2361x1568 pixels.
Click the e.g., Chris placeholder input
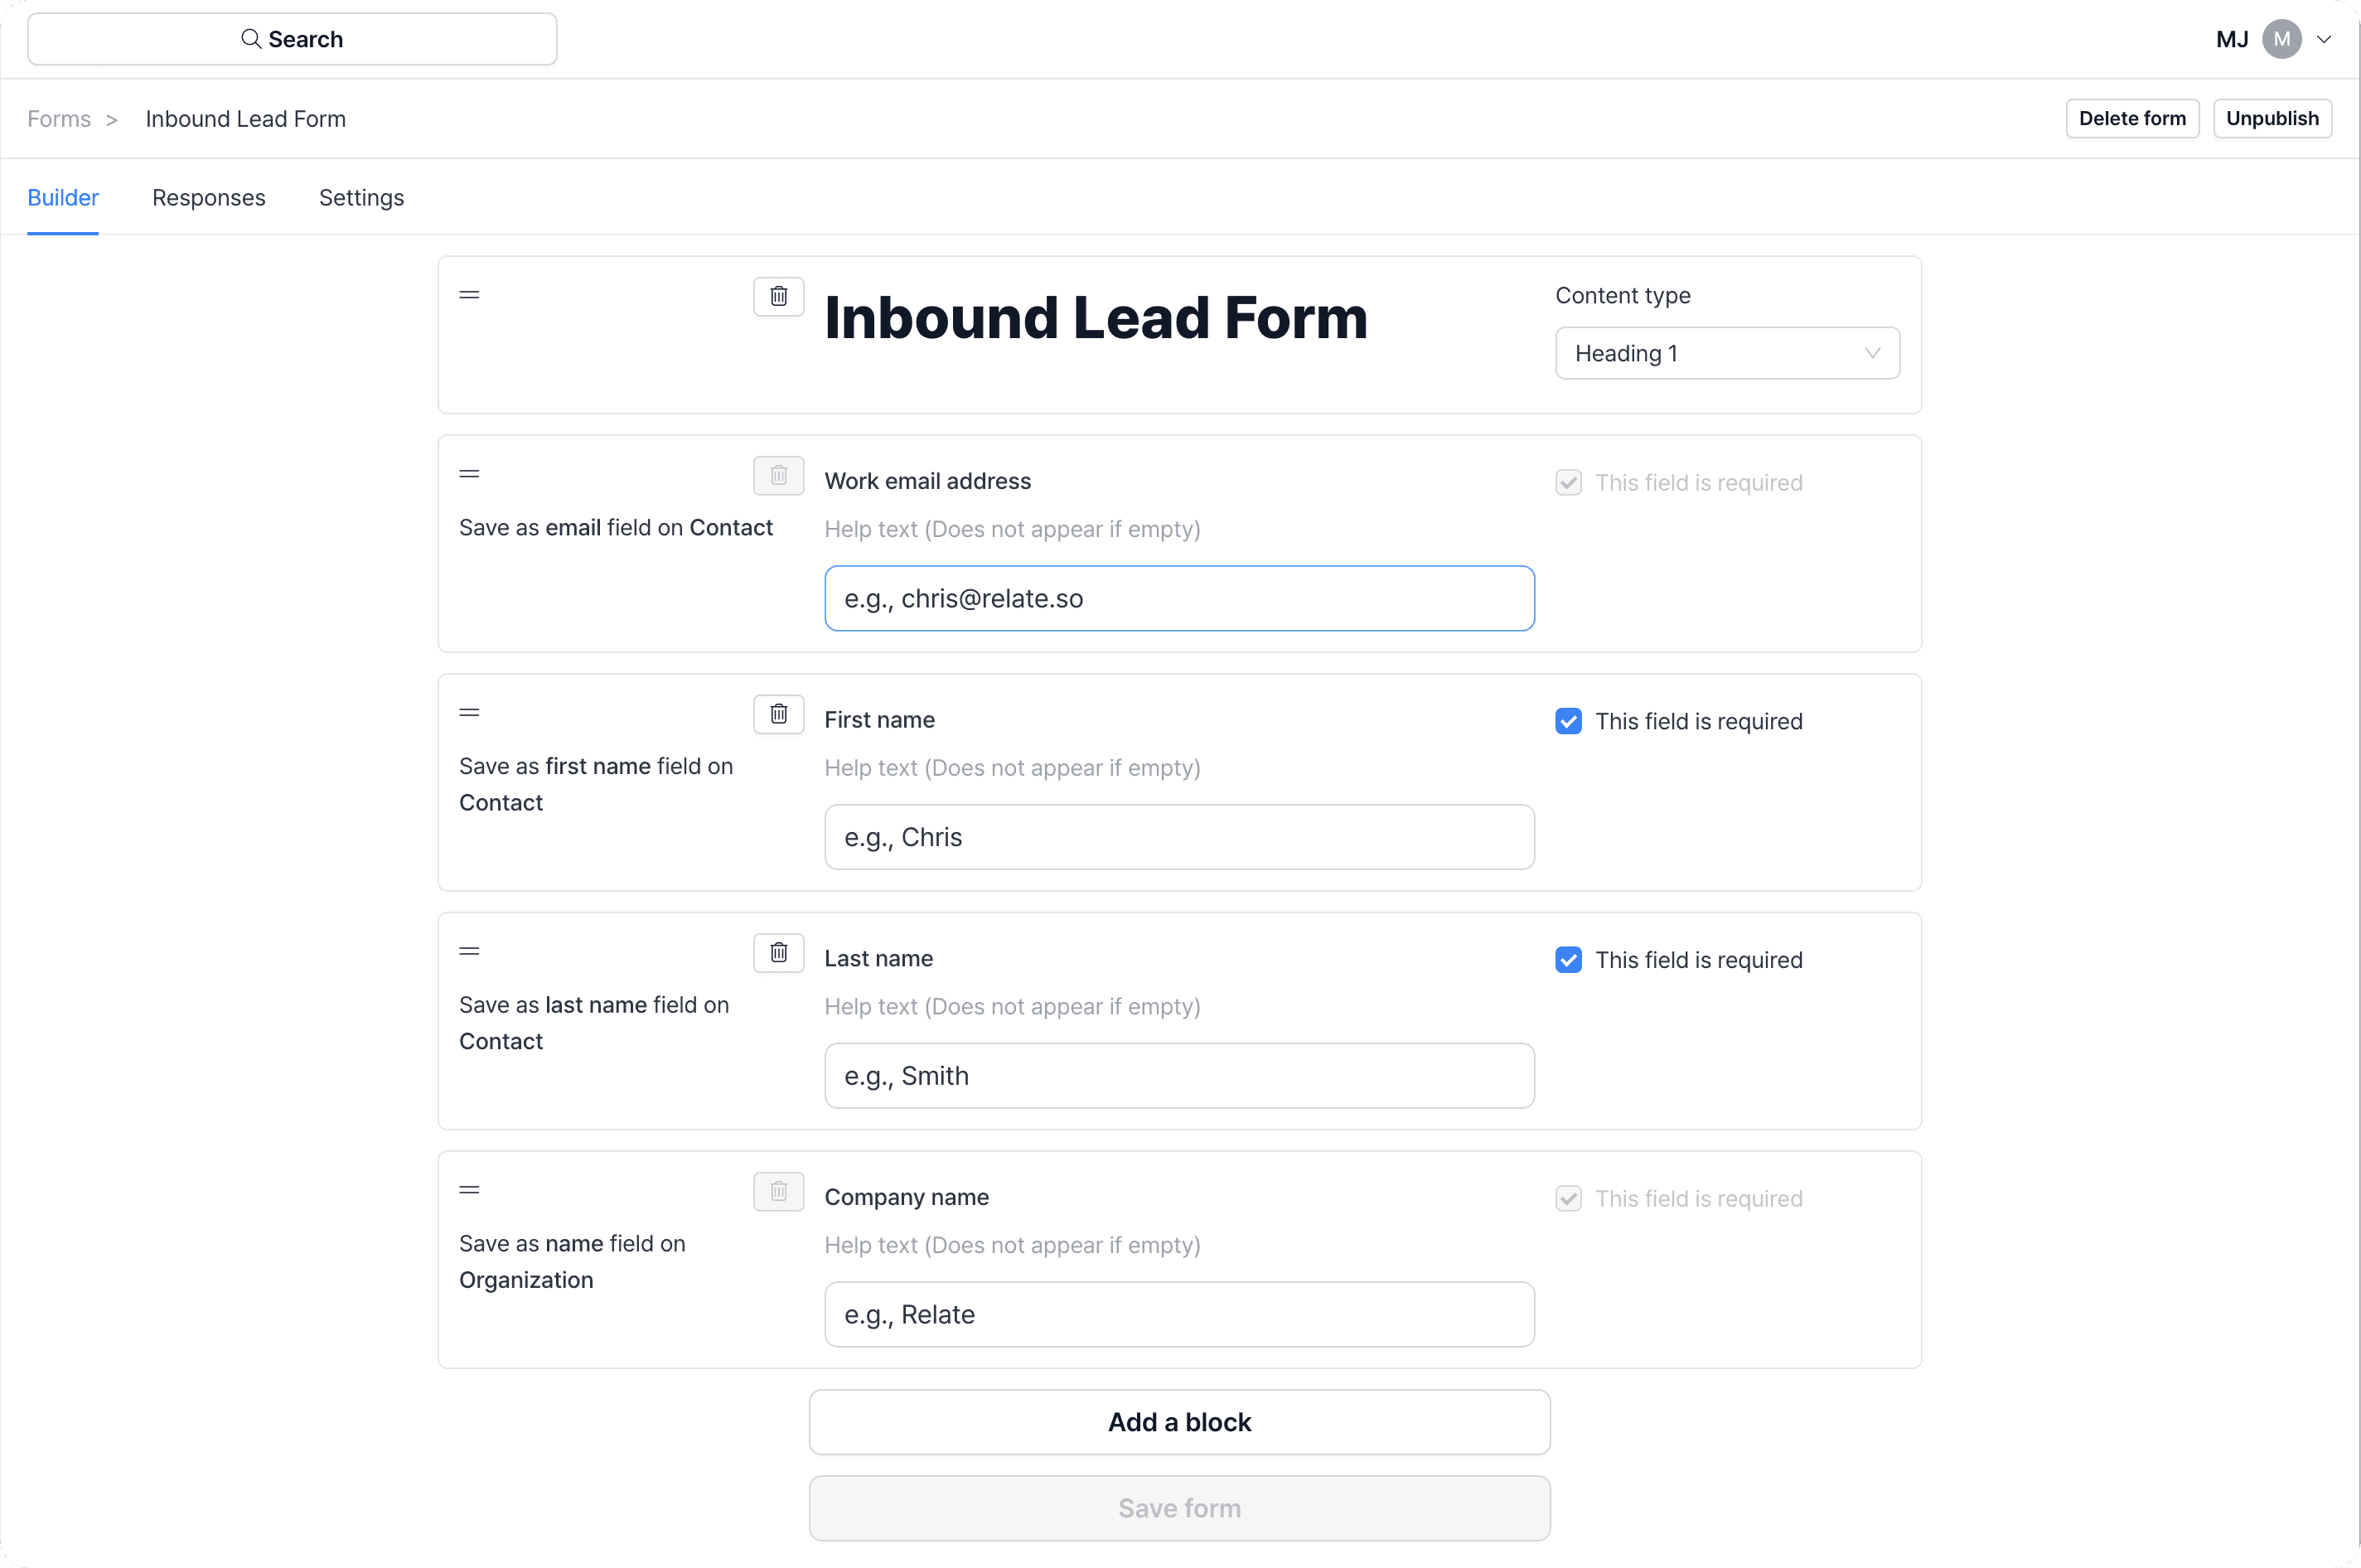click(x=1179, y=837)
